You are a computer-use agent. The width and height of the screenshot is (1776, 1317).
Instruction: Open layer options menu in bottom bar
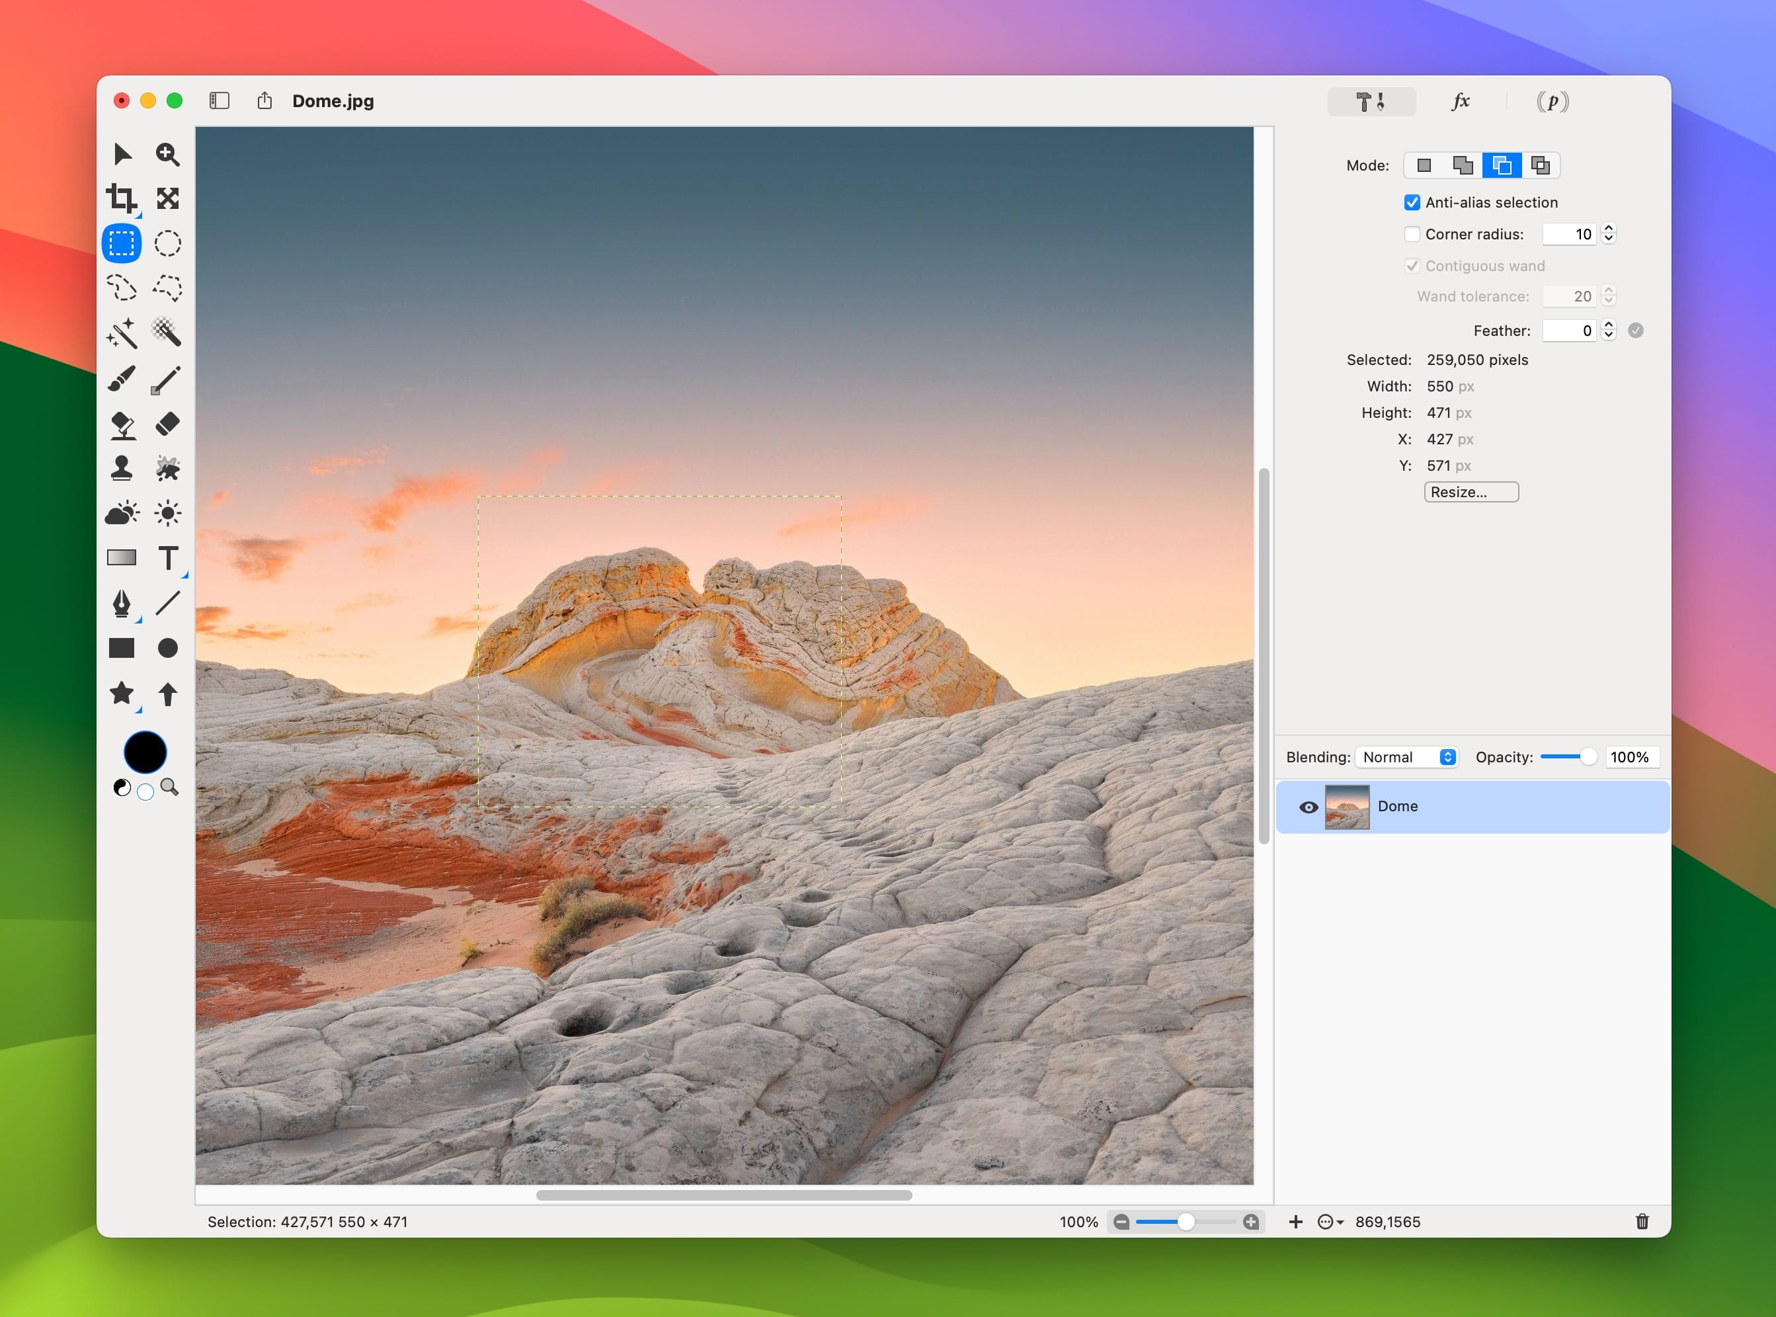[1330, 1222]
